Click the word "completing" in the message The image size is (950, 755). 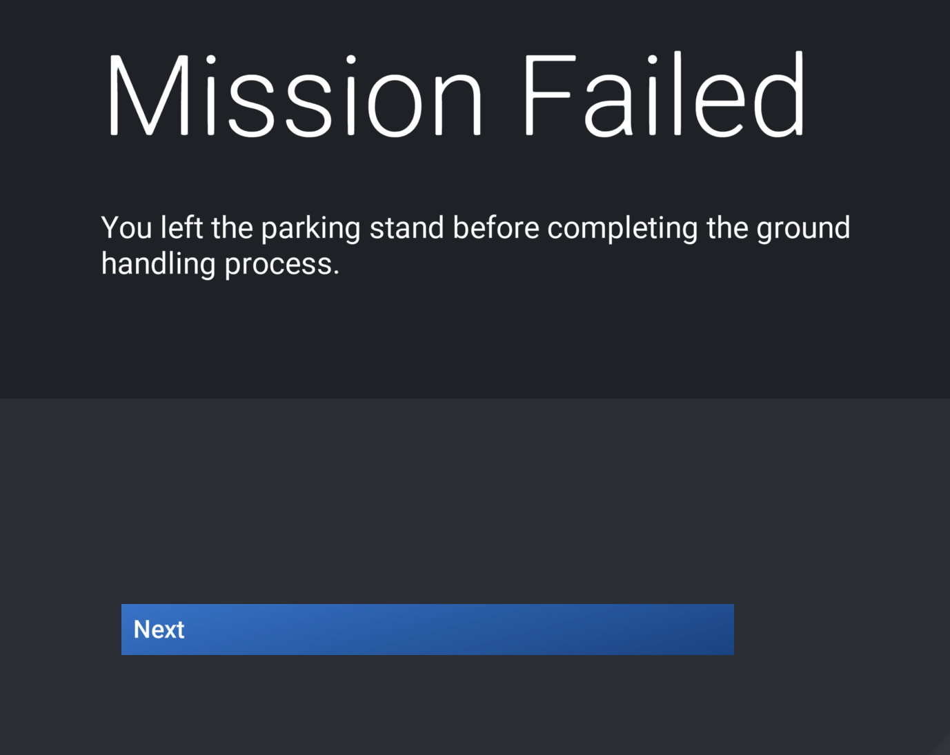click(x=622, y=230)
